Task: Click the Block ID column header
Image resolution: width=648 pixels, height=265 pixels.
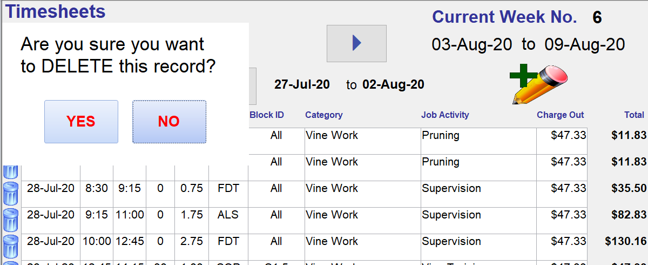Action: [267, 115]
